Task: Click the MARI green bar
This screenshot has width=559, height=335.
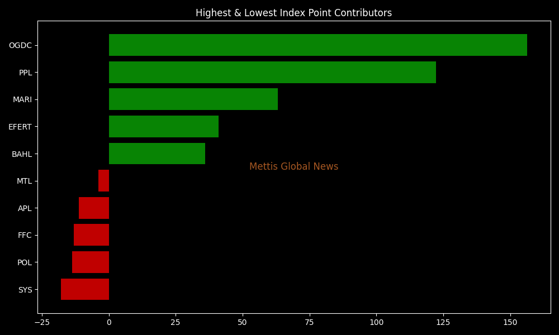Action: click(193, 99)
